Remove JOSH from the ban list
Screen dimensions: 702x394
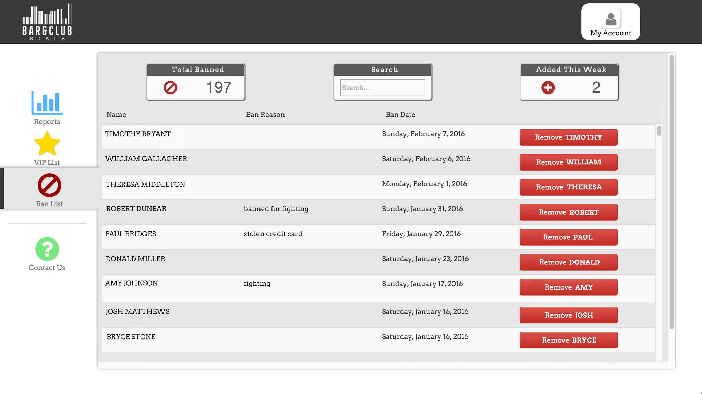point(568,315)
